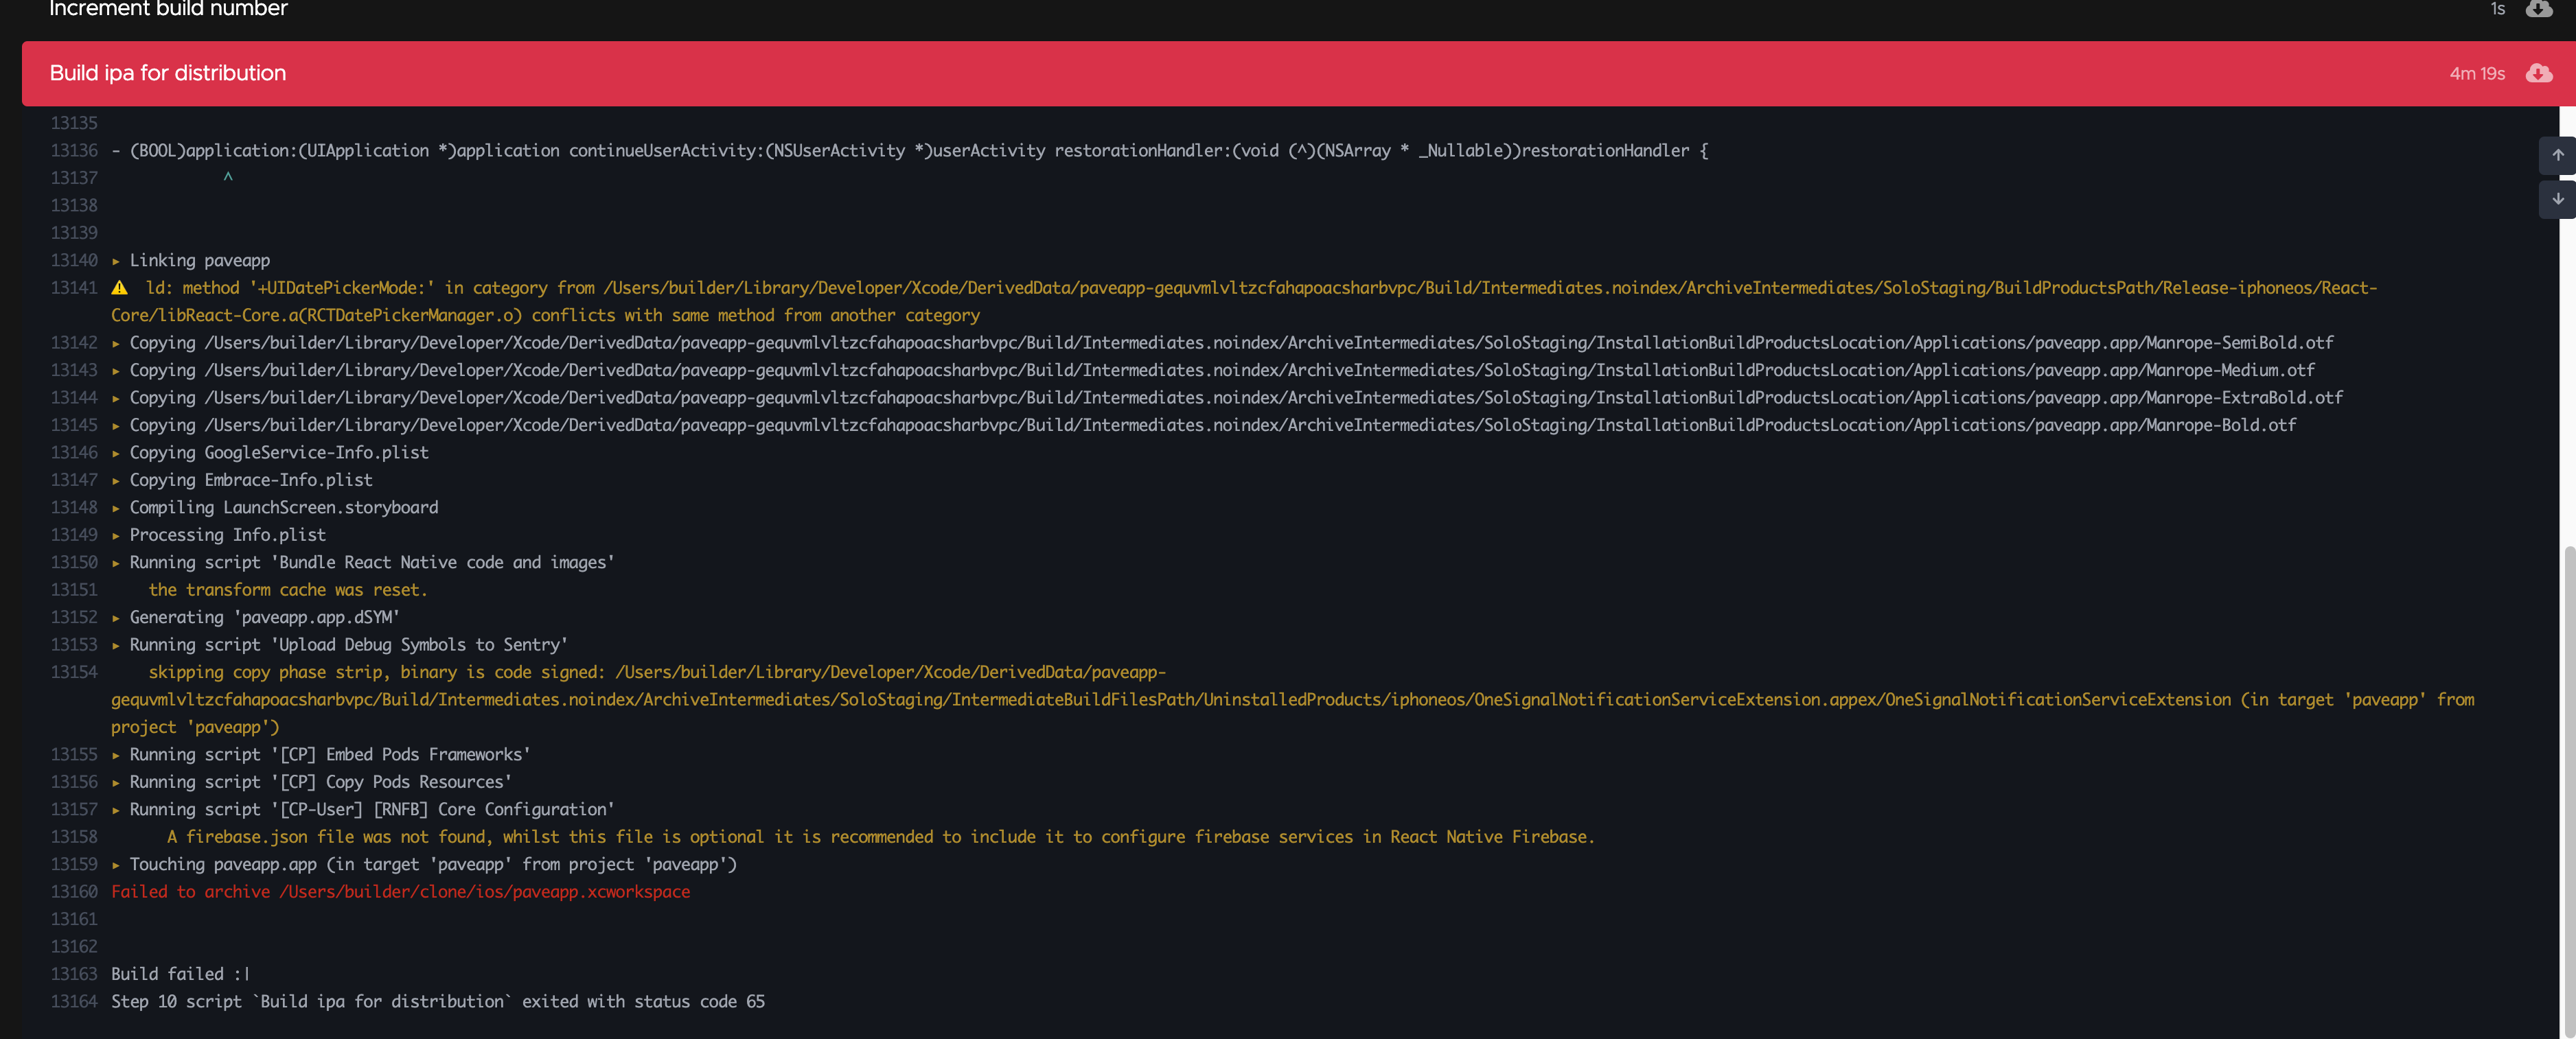Expand the Linking paveapp entry
The image size is (2576, 1039).
click(x=116, y=261)
